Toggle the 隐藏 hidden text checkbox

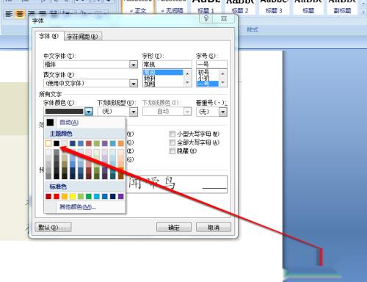172,151
